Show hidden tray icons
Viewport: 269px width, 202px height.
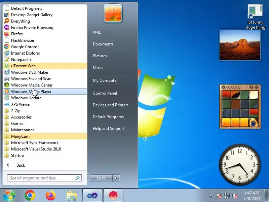211,196
